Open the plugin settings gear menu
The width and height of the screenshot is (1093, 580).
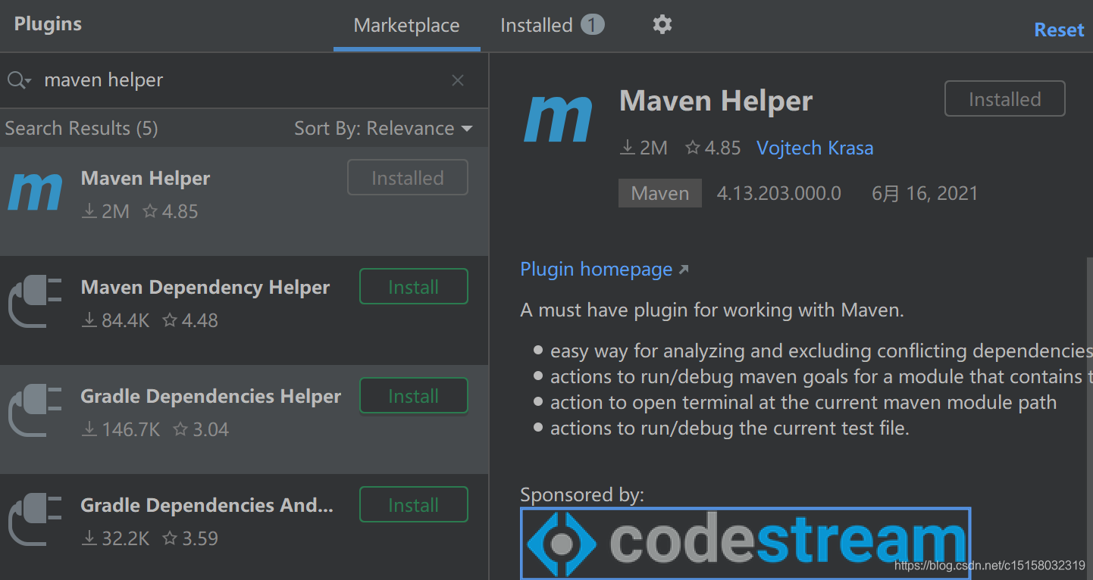tap(662, 25)
